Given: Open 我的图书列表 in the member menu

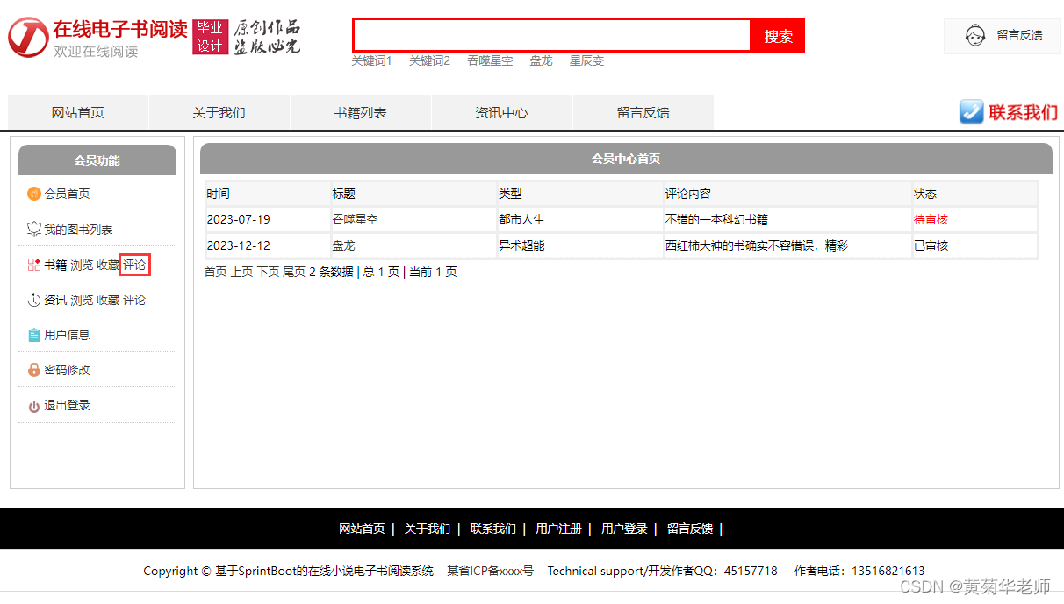Looking at the screenshot, I should 78,230.
